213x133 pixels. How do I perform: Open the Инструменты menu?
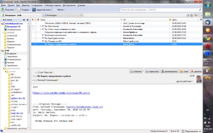[x=69, y=5]
